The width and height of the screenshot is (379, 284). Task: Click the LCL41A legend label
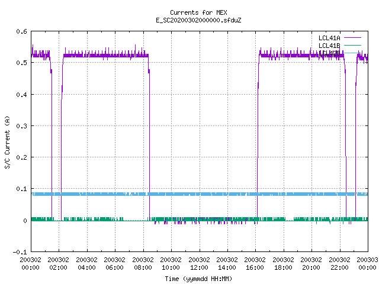coord(329,38)
